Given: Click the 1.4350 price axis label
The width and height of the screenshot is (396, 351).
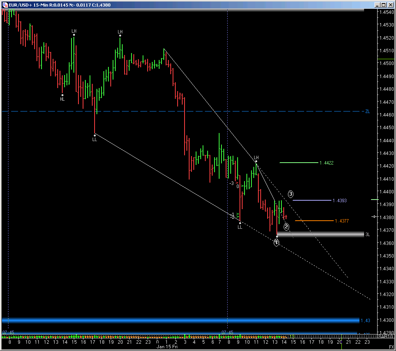Looking at the screenshot, I should coord(387,256).
